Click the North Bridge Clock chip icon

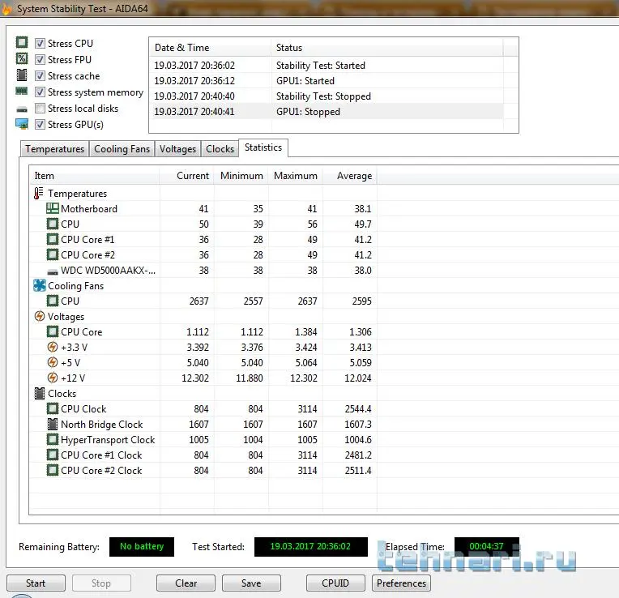click(53, 425)
